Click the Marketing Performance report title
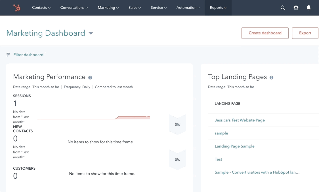Viewport: 319px width, 192px height. pos(49,77)
